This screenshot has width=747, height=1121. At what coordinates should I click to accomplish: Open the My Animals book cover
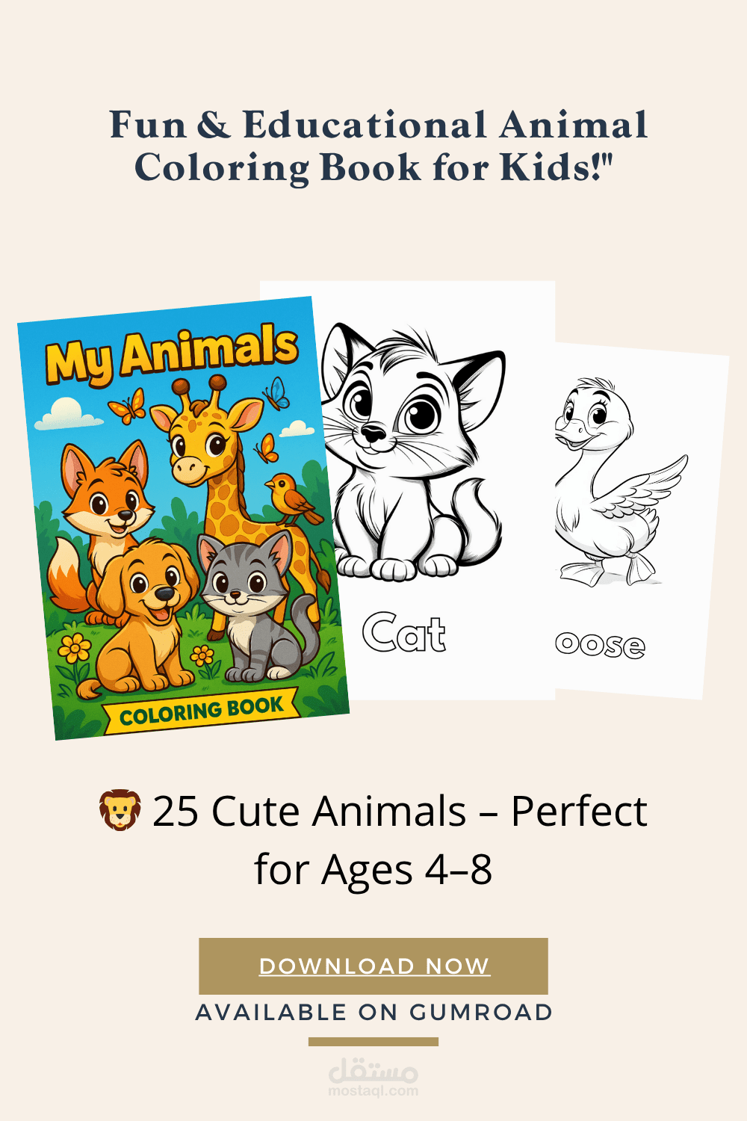183,518
